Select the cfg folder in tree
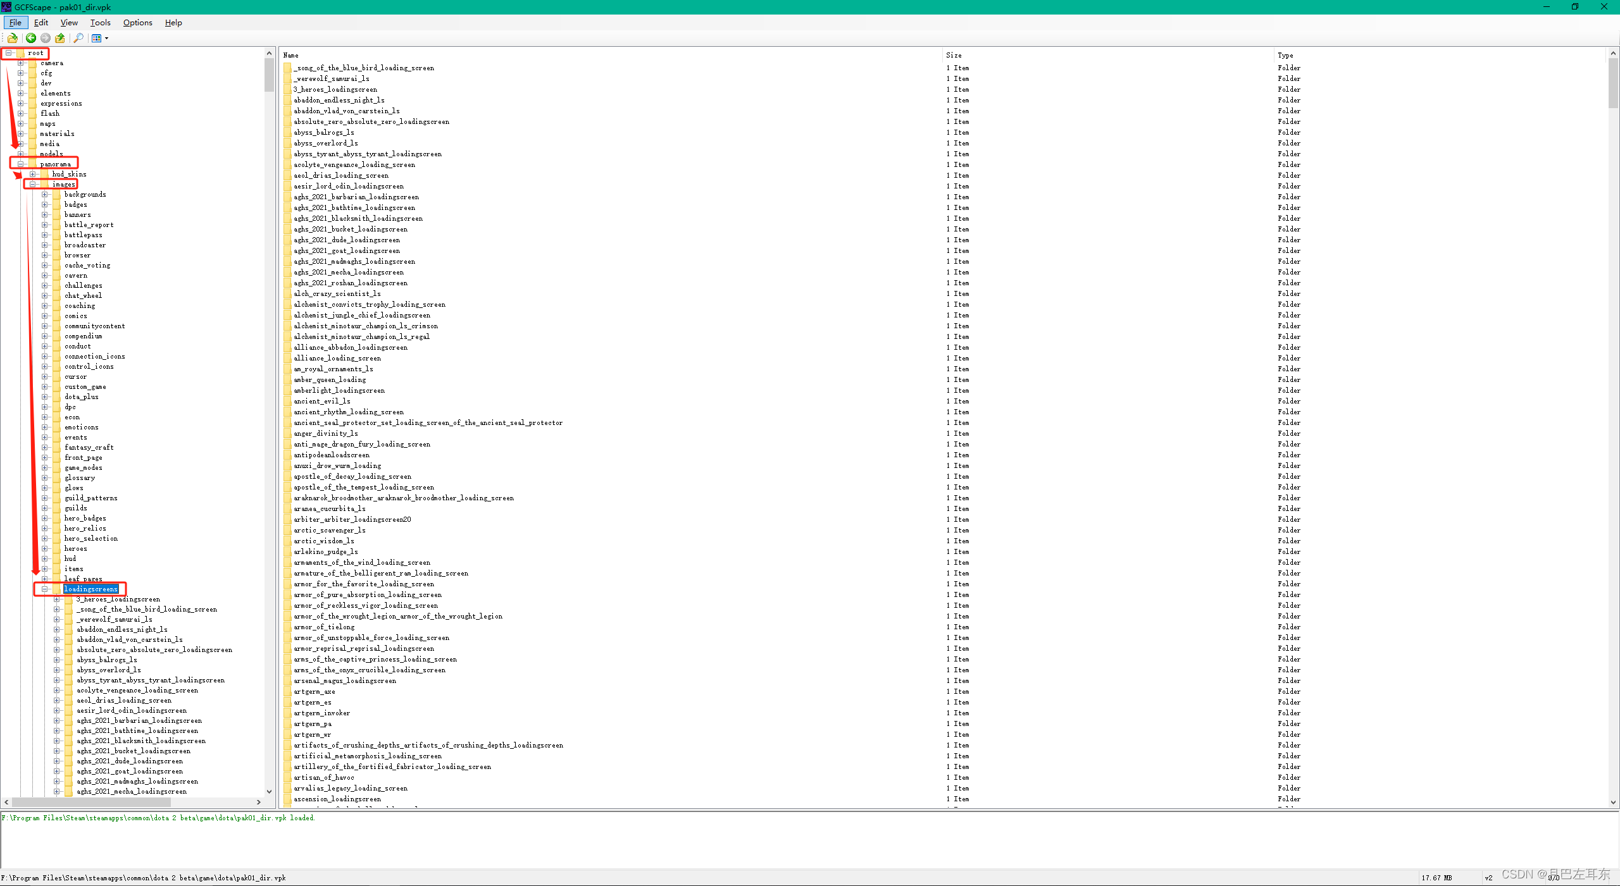This screenshot has height=886, width=1620. (x=46, y=73)
